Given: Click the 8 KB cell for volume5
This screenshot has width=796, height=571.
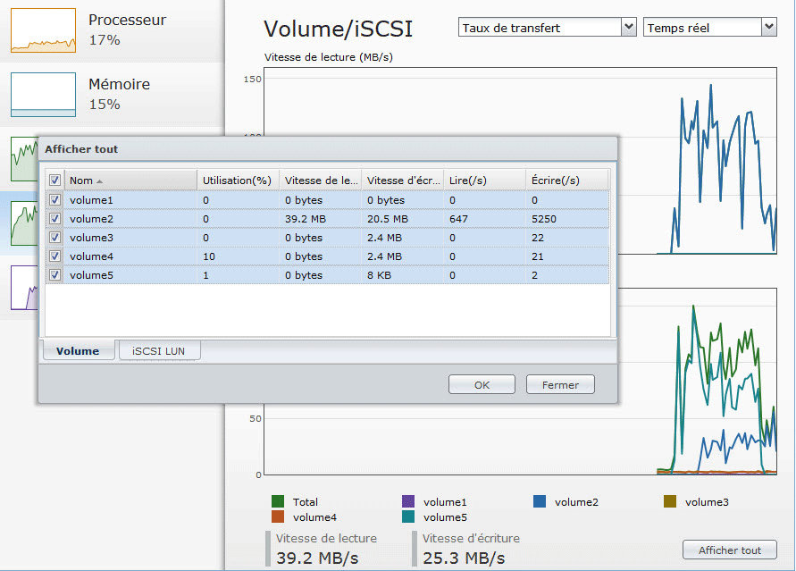Looking at the screenshot, I should 379,275.
